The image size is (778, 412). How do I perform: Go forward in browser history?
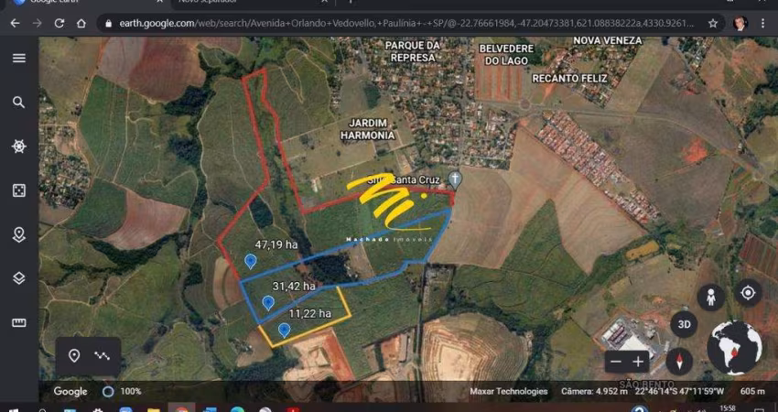[38, 23]
